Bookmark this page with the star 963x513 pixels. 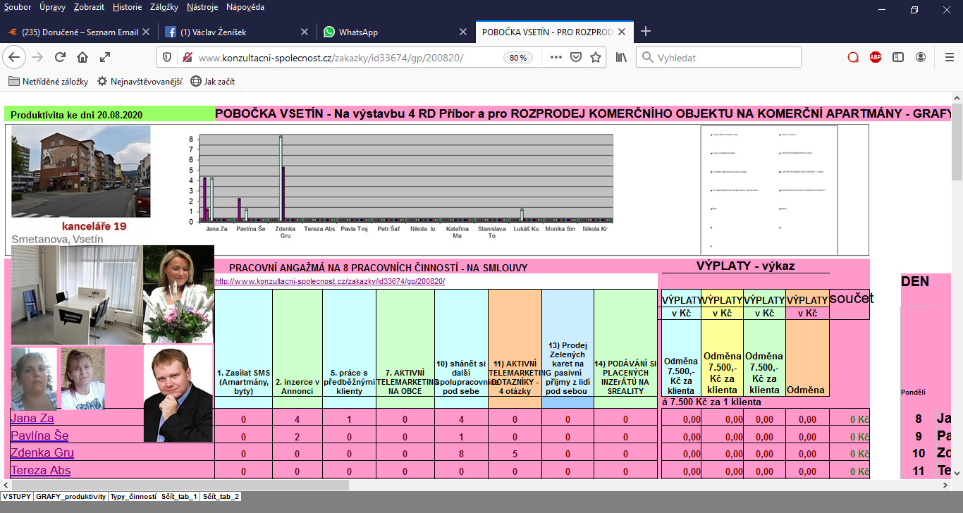click(x=596, y=57)
